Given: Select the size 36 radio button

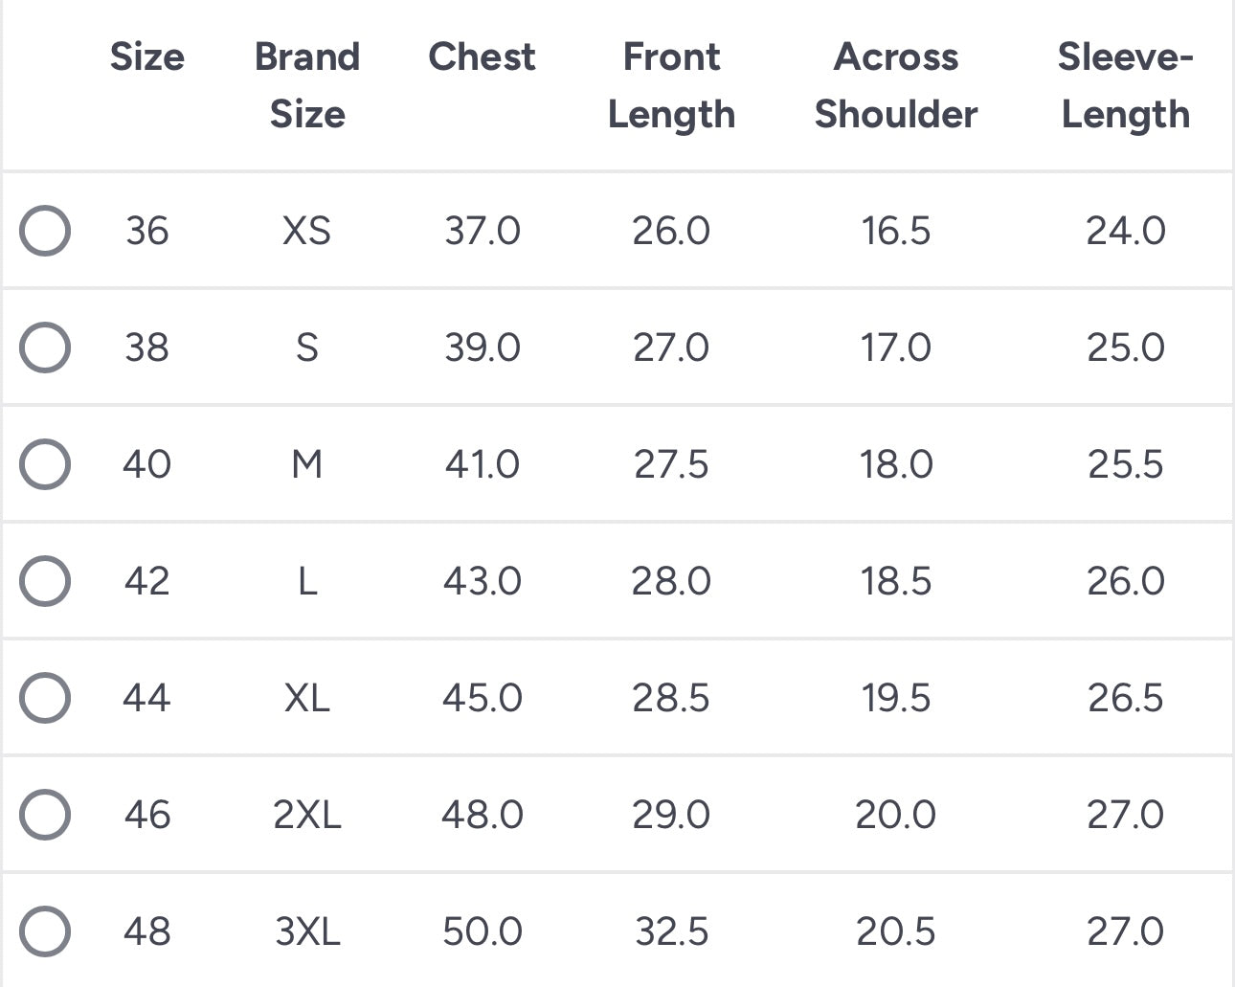Looking at the screenshot, I should tap(45, 231).
